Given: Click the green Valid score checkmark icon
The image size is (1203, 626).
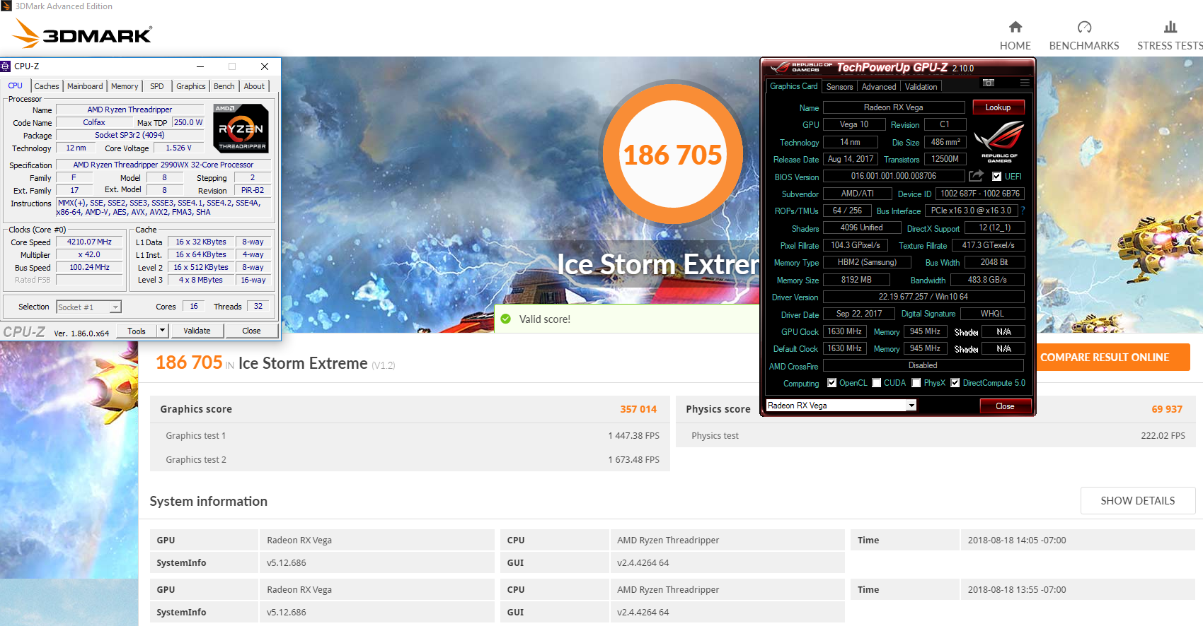Looking at the screenshot, I should (x=505, y=319).
